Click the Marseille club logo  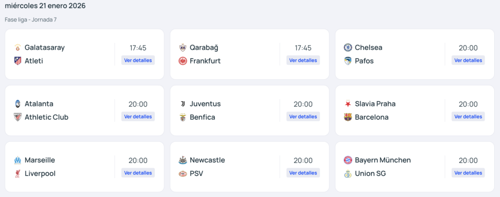coord(18,160)
